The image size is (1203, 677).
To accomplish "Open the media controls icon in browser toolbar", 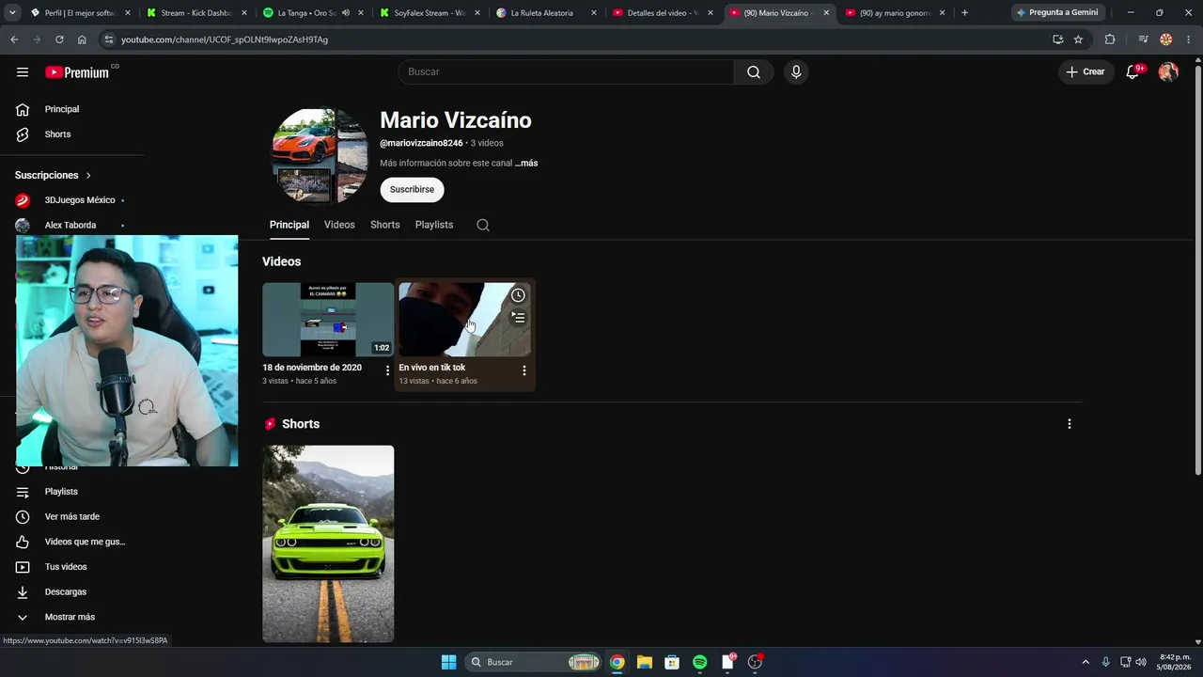I will [x=1143, y=39].
